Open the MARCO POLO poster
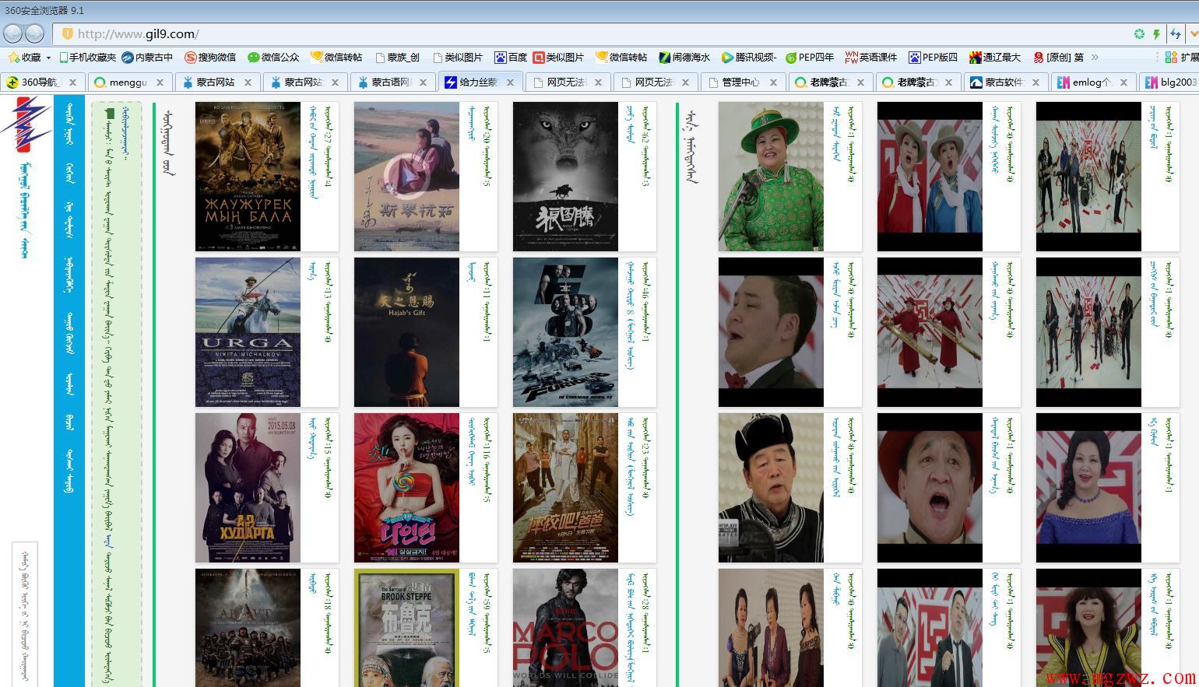1199x687 pixels. (x=565, y=628)
